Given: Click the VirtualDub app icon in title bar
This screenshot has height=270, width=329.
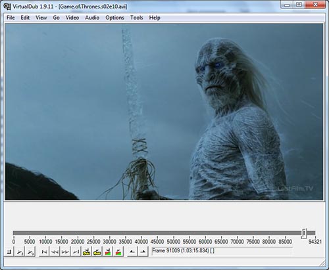Looking at the screenshot, I should [7, 7].
